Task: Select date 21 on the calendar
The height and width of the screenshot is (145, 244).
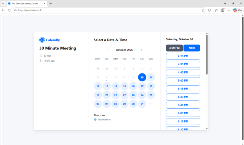Action: coord(115,95)
